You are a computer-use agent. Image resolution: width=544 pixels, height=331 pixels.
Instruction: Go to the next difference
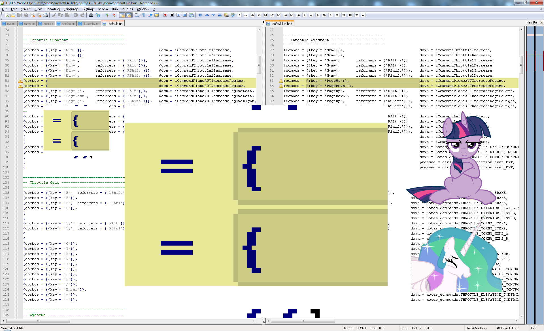coord(213,15)
